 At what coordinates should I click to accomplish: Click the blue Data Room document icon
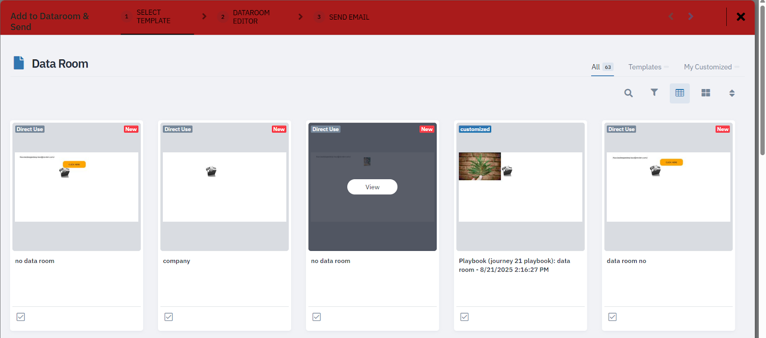(x=19, y=63)
